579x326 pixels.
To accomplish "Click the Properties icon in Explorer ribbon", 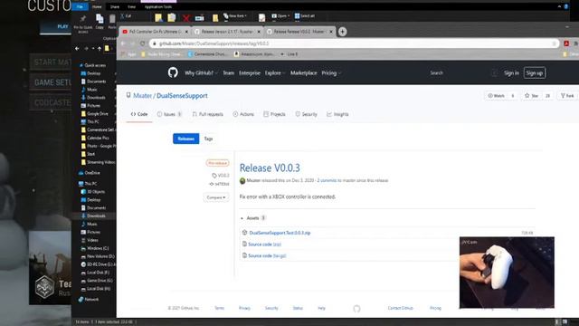I will (x=261, y=18).
